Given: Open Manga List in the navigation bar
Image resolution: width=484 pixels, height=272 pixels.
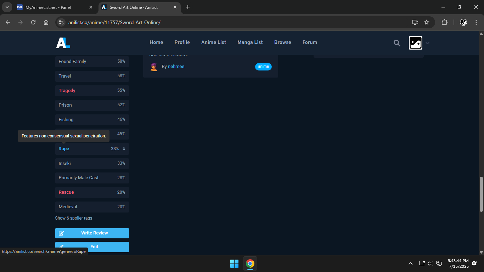Looking at the screenshot, I should point(250,42).
